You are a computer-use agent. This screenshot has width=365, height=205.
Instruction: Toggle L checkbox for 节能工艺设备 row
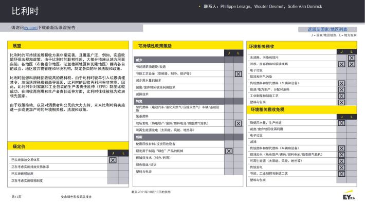pos(238,74)
